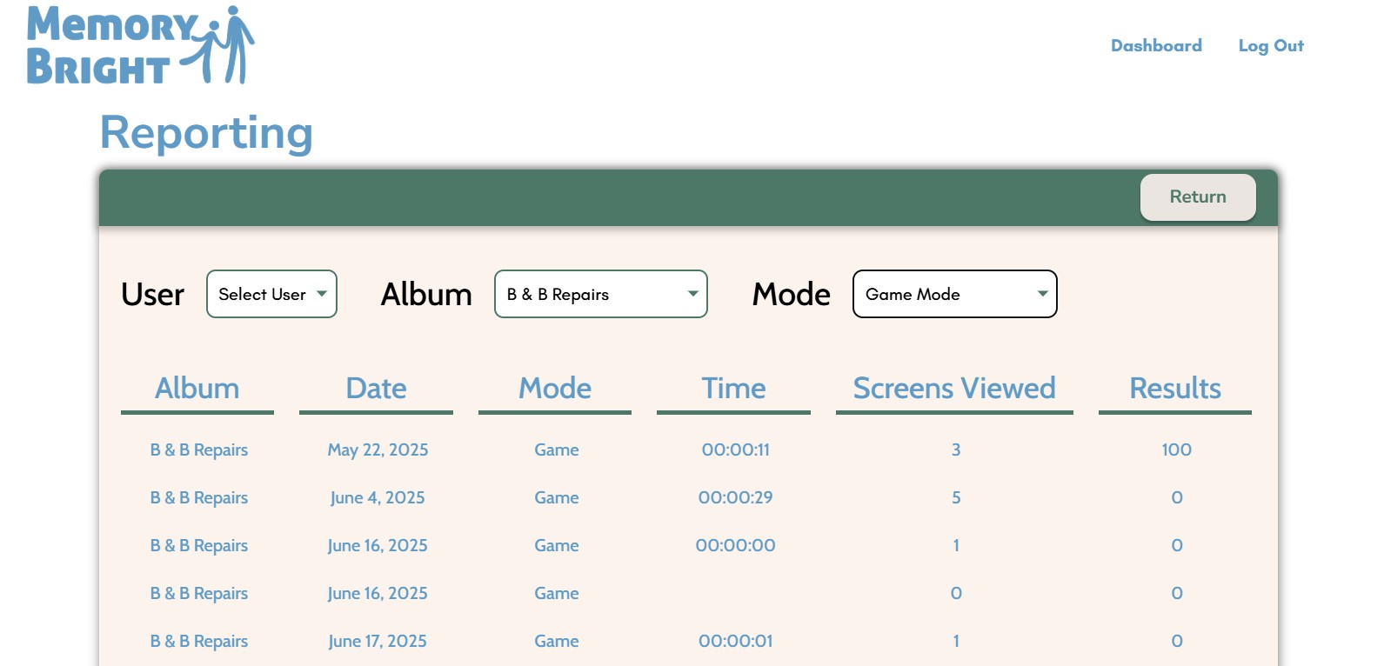Open the Dashboard link
This screenshot has width=1384, height=666.
(1156, 46)
